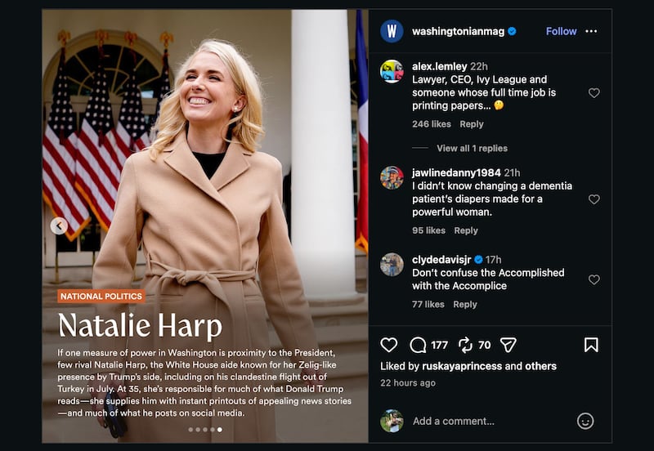This screenshot has width=654, height=451.
Task: Click the 22h timestamp on alex.lemley's comment
Action: point(479,66)
